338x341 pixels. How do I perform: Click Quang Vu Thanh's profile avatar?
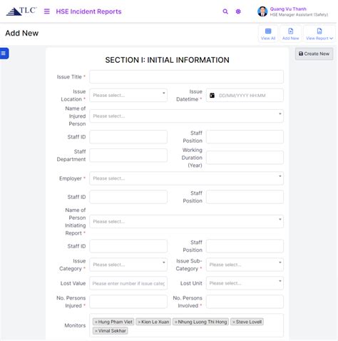click(x=262, y=11)
